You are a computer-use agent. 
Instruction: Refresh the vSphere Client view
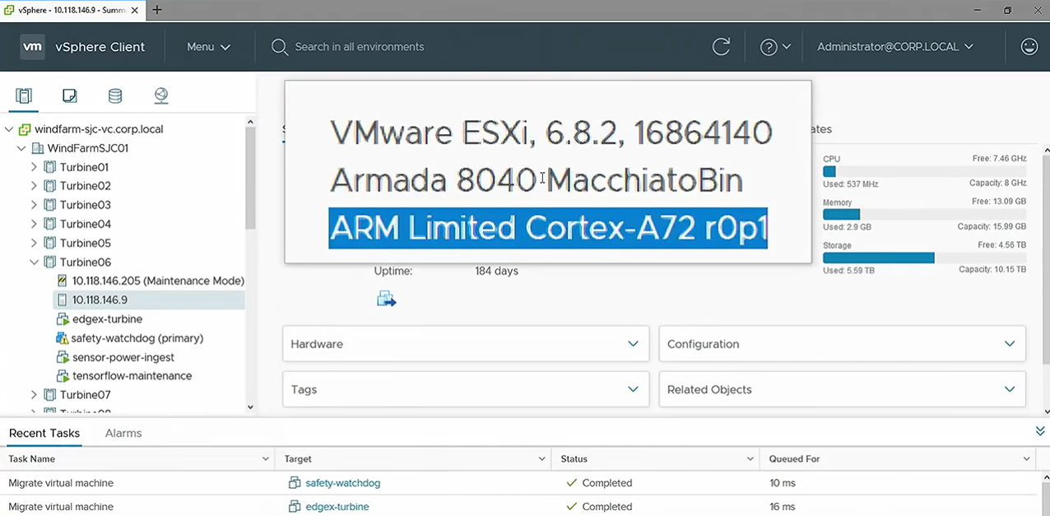[x=721, y=47]
